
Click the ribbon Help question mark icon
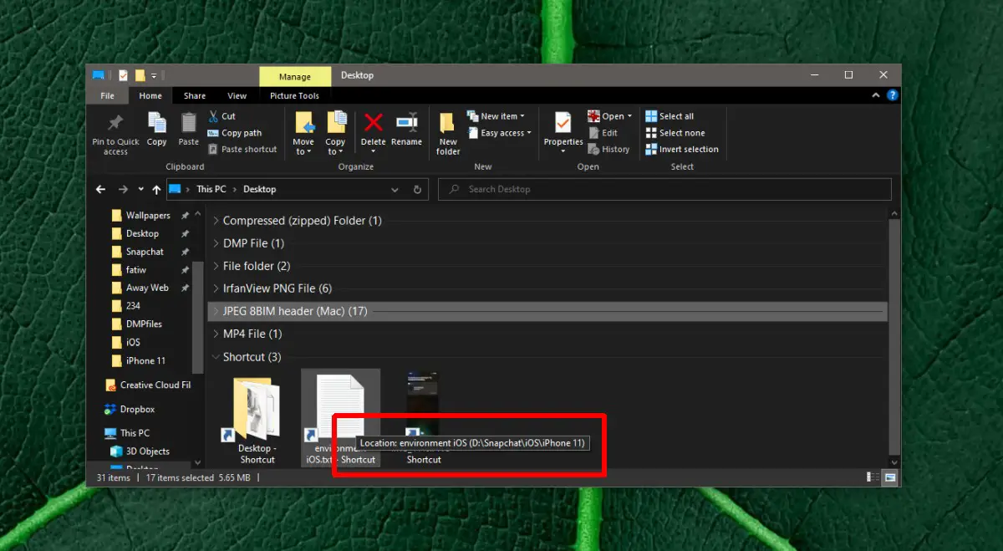pyautogui.click(x=893, y=96)
